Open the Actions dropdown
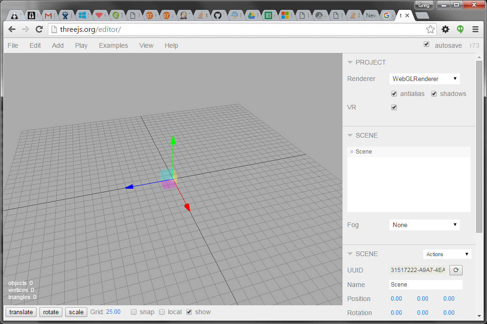The height and width of the screenshot is (324, 487). coord(447,254)
